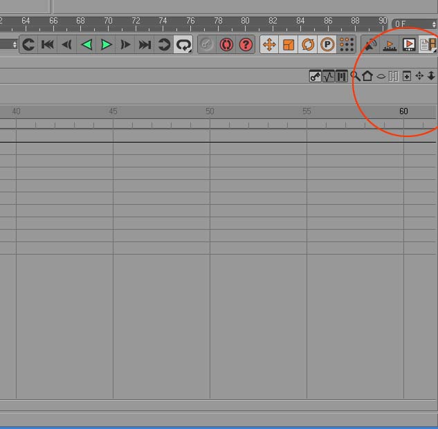Click render view icon with red play triangle

409,44
